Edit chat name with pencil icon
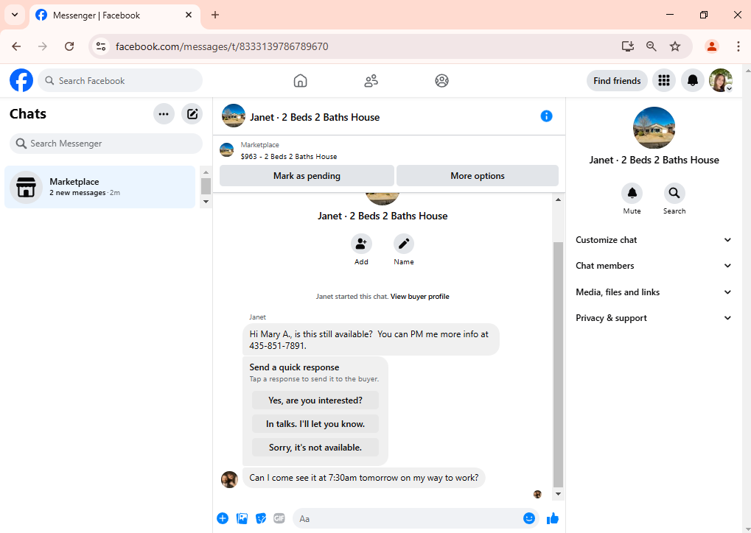The height and width of the screenshot is (533, 751). coord(404,244)
